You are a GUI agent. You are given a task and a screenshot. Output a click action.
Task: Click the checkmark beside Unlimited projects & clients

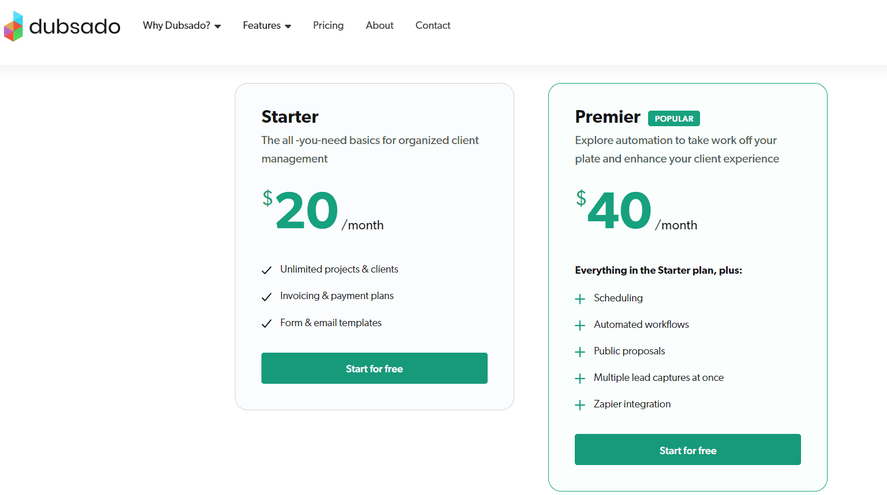point(267,270)
